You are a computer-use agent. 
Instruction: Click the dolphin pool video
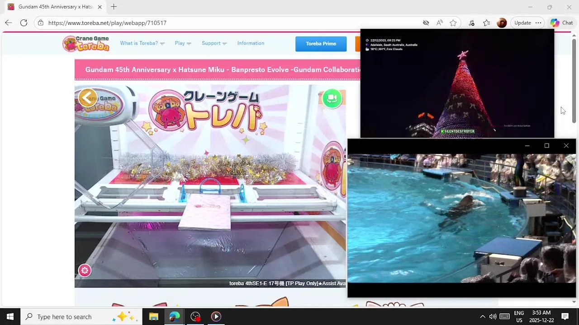[x=462, y=218]
